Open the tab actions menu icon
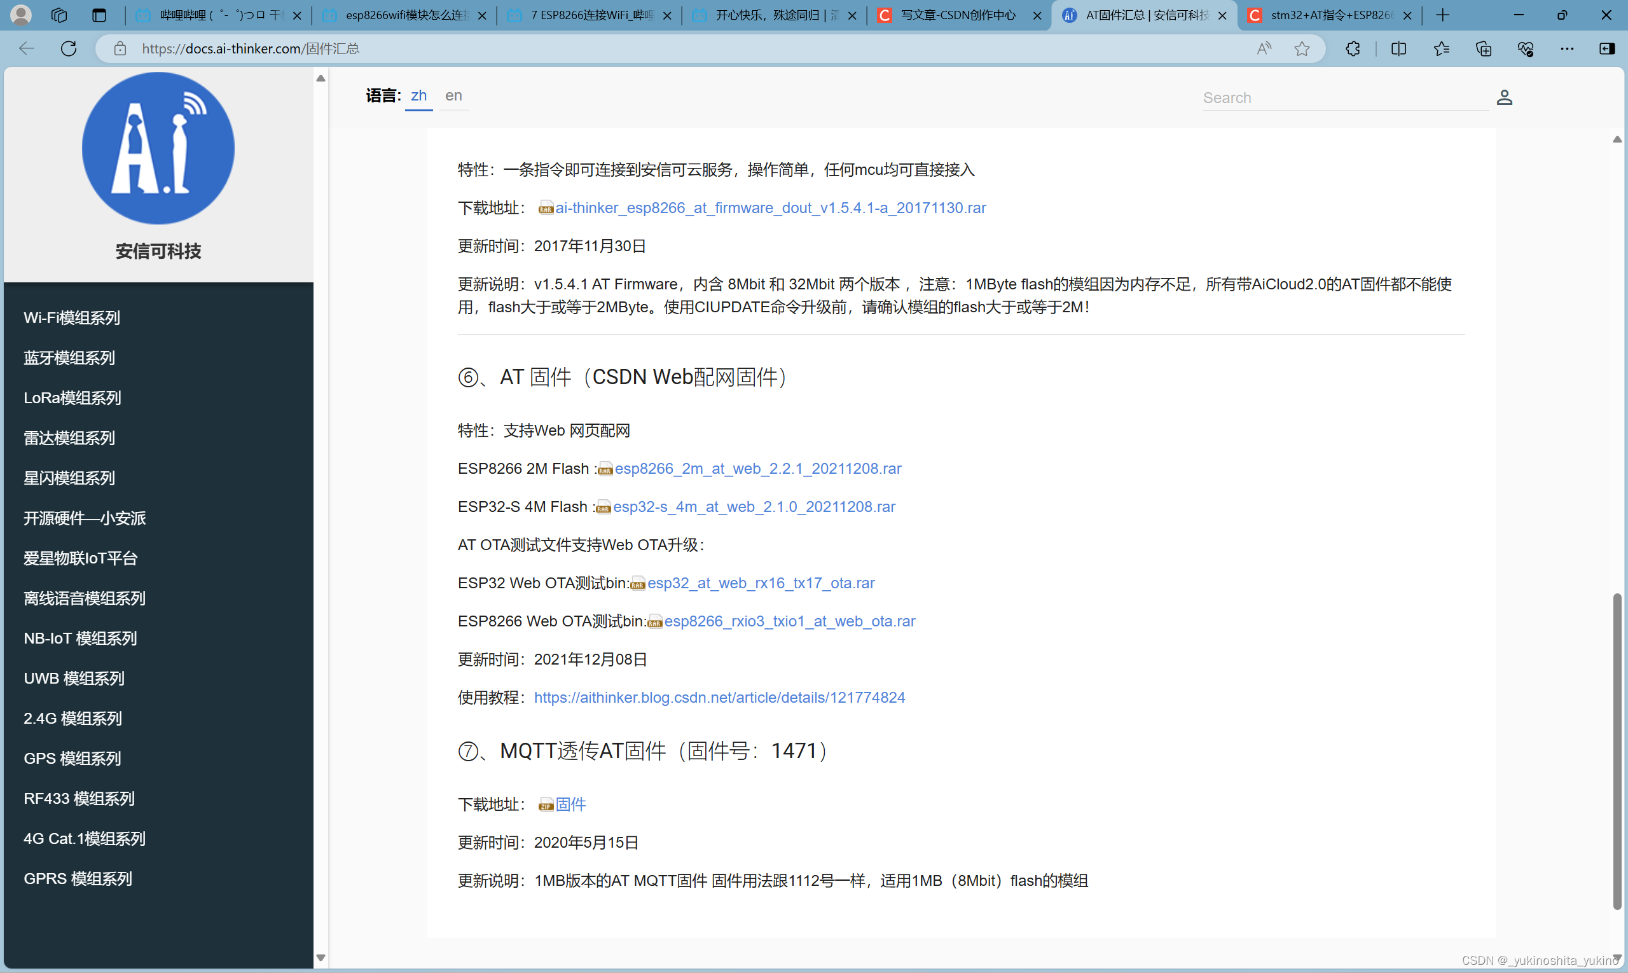The width and height of the screenshot is (1628, 973). coord(99,15)
